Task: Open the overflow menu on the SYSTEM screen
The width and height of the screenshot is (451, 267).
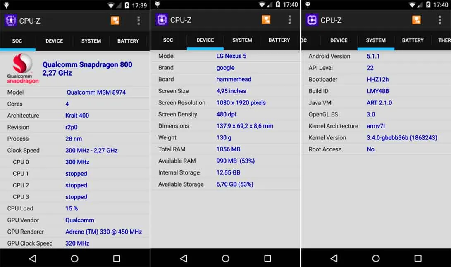Action: [x=439, y=20]
